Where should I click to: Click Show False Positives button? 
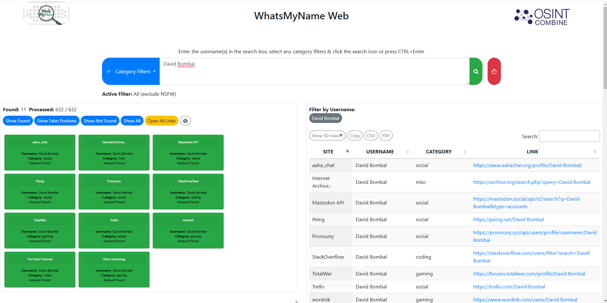click(x=57, y=121)
